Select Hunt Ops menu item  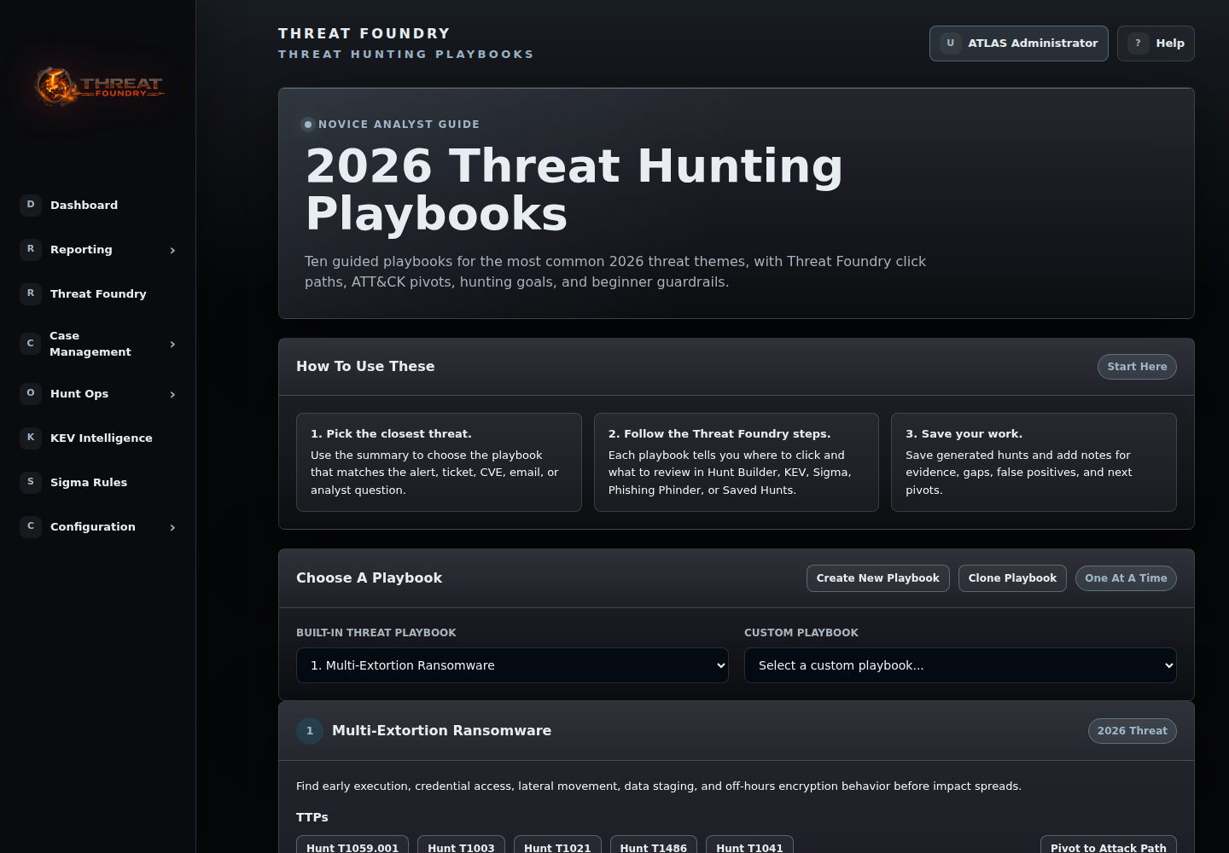[x=98, y=393]
